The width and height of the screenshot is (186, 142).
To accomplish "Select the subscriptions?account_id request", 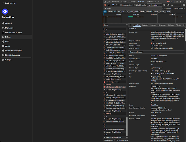I will point(115,34).
